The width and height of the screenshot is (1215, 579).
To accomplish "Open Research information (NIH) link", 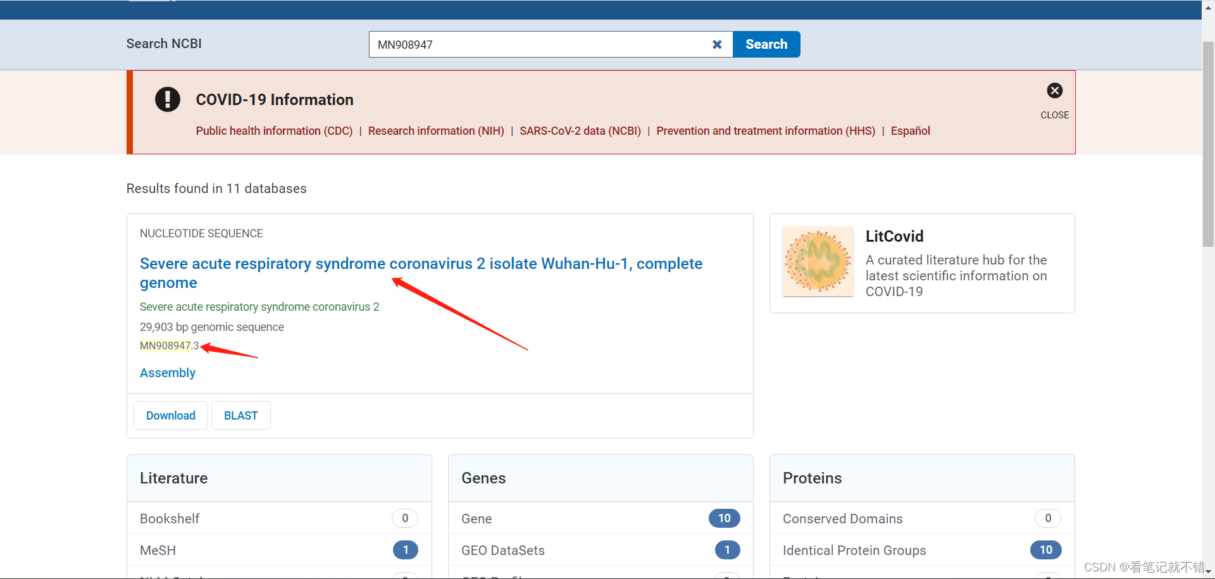I will [436, 131].
